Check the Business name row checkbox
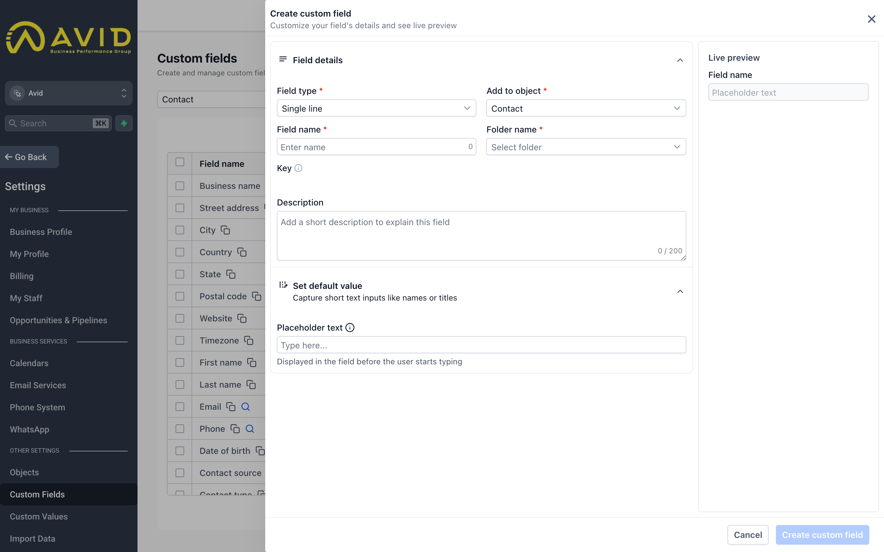 pos(180,186)
